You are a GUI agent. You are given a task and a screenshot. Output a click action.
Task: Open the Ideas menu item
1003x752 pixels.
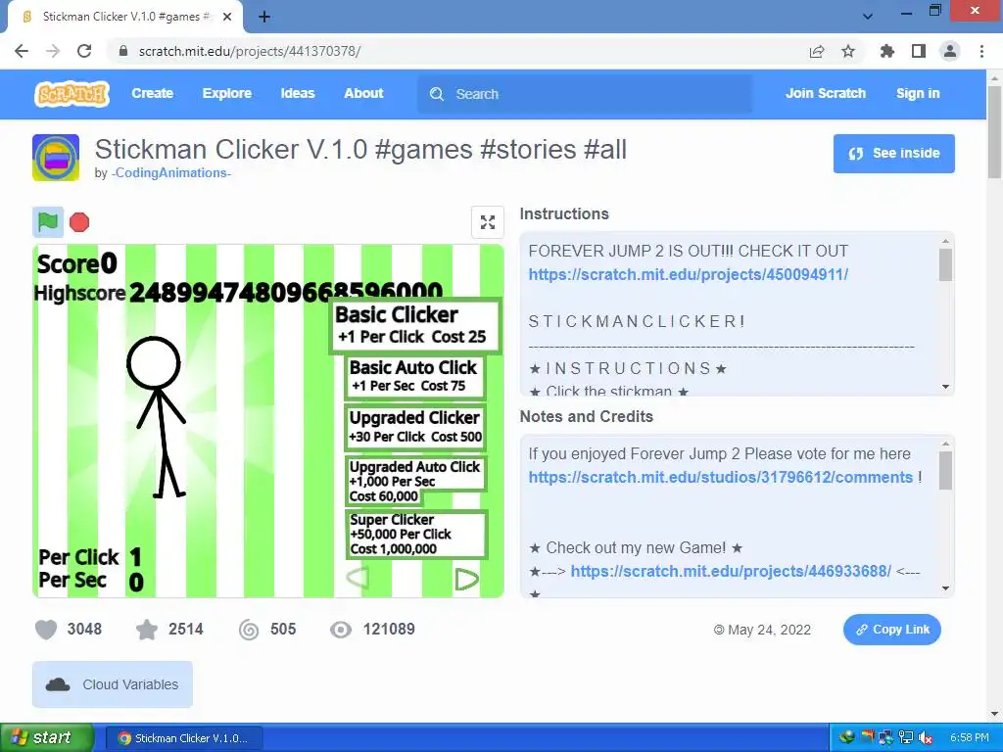298,93
